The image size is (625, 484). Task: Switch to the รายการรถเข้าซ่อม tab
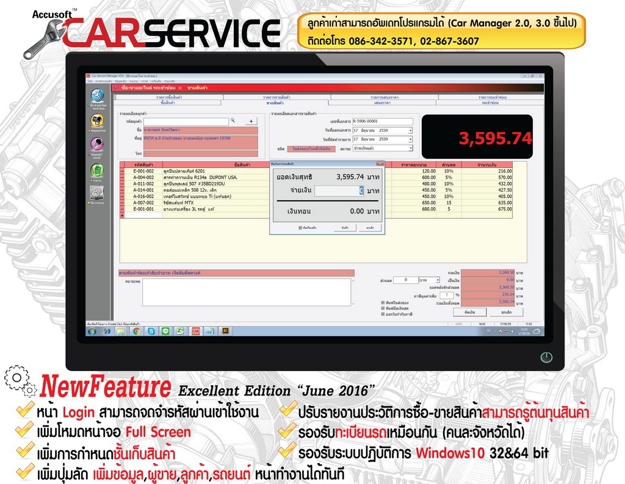[x=492, y=97]
